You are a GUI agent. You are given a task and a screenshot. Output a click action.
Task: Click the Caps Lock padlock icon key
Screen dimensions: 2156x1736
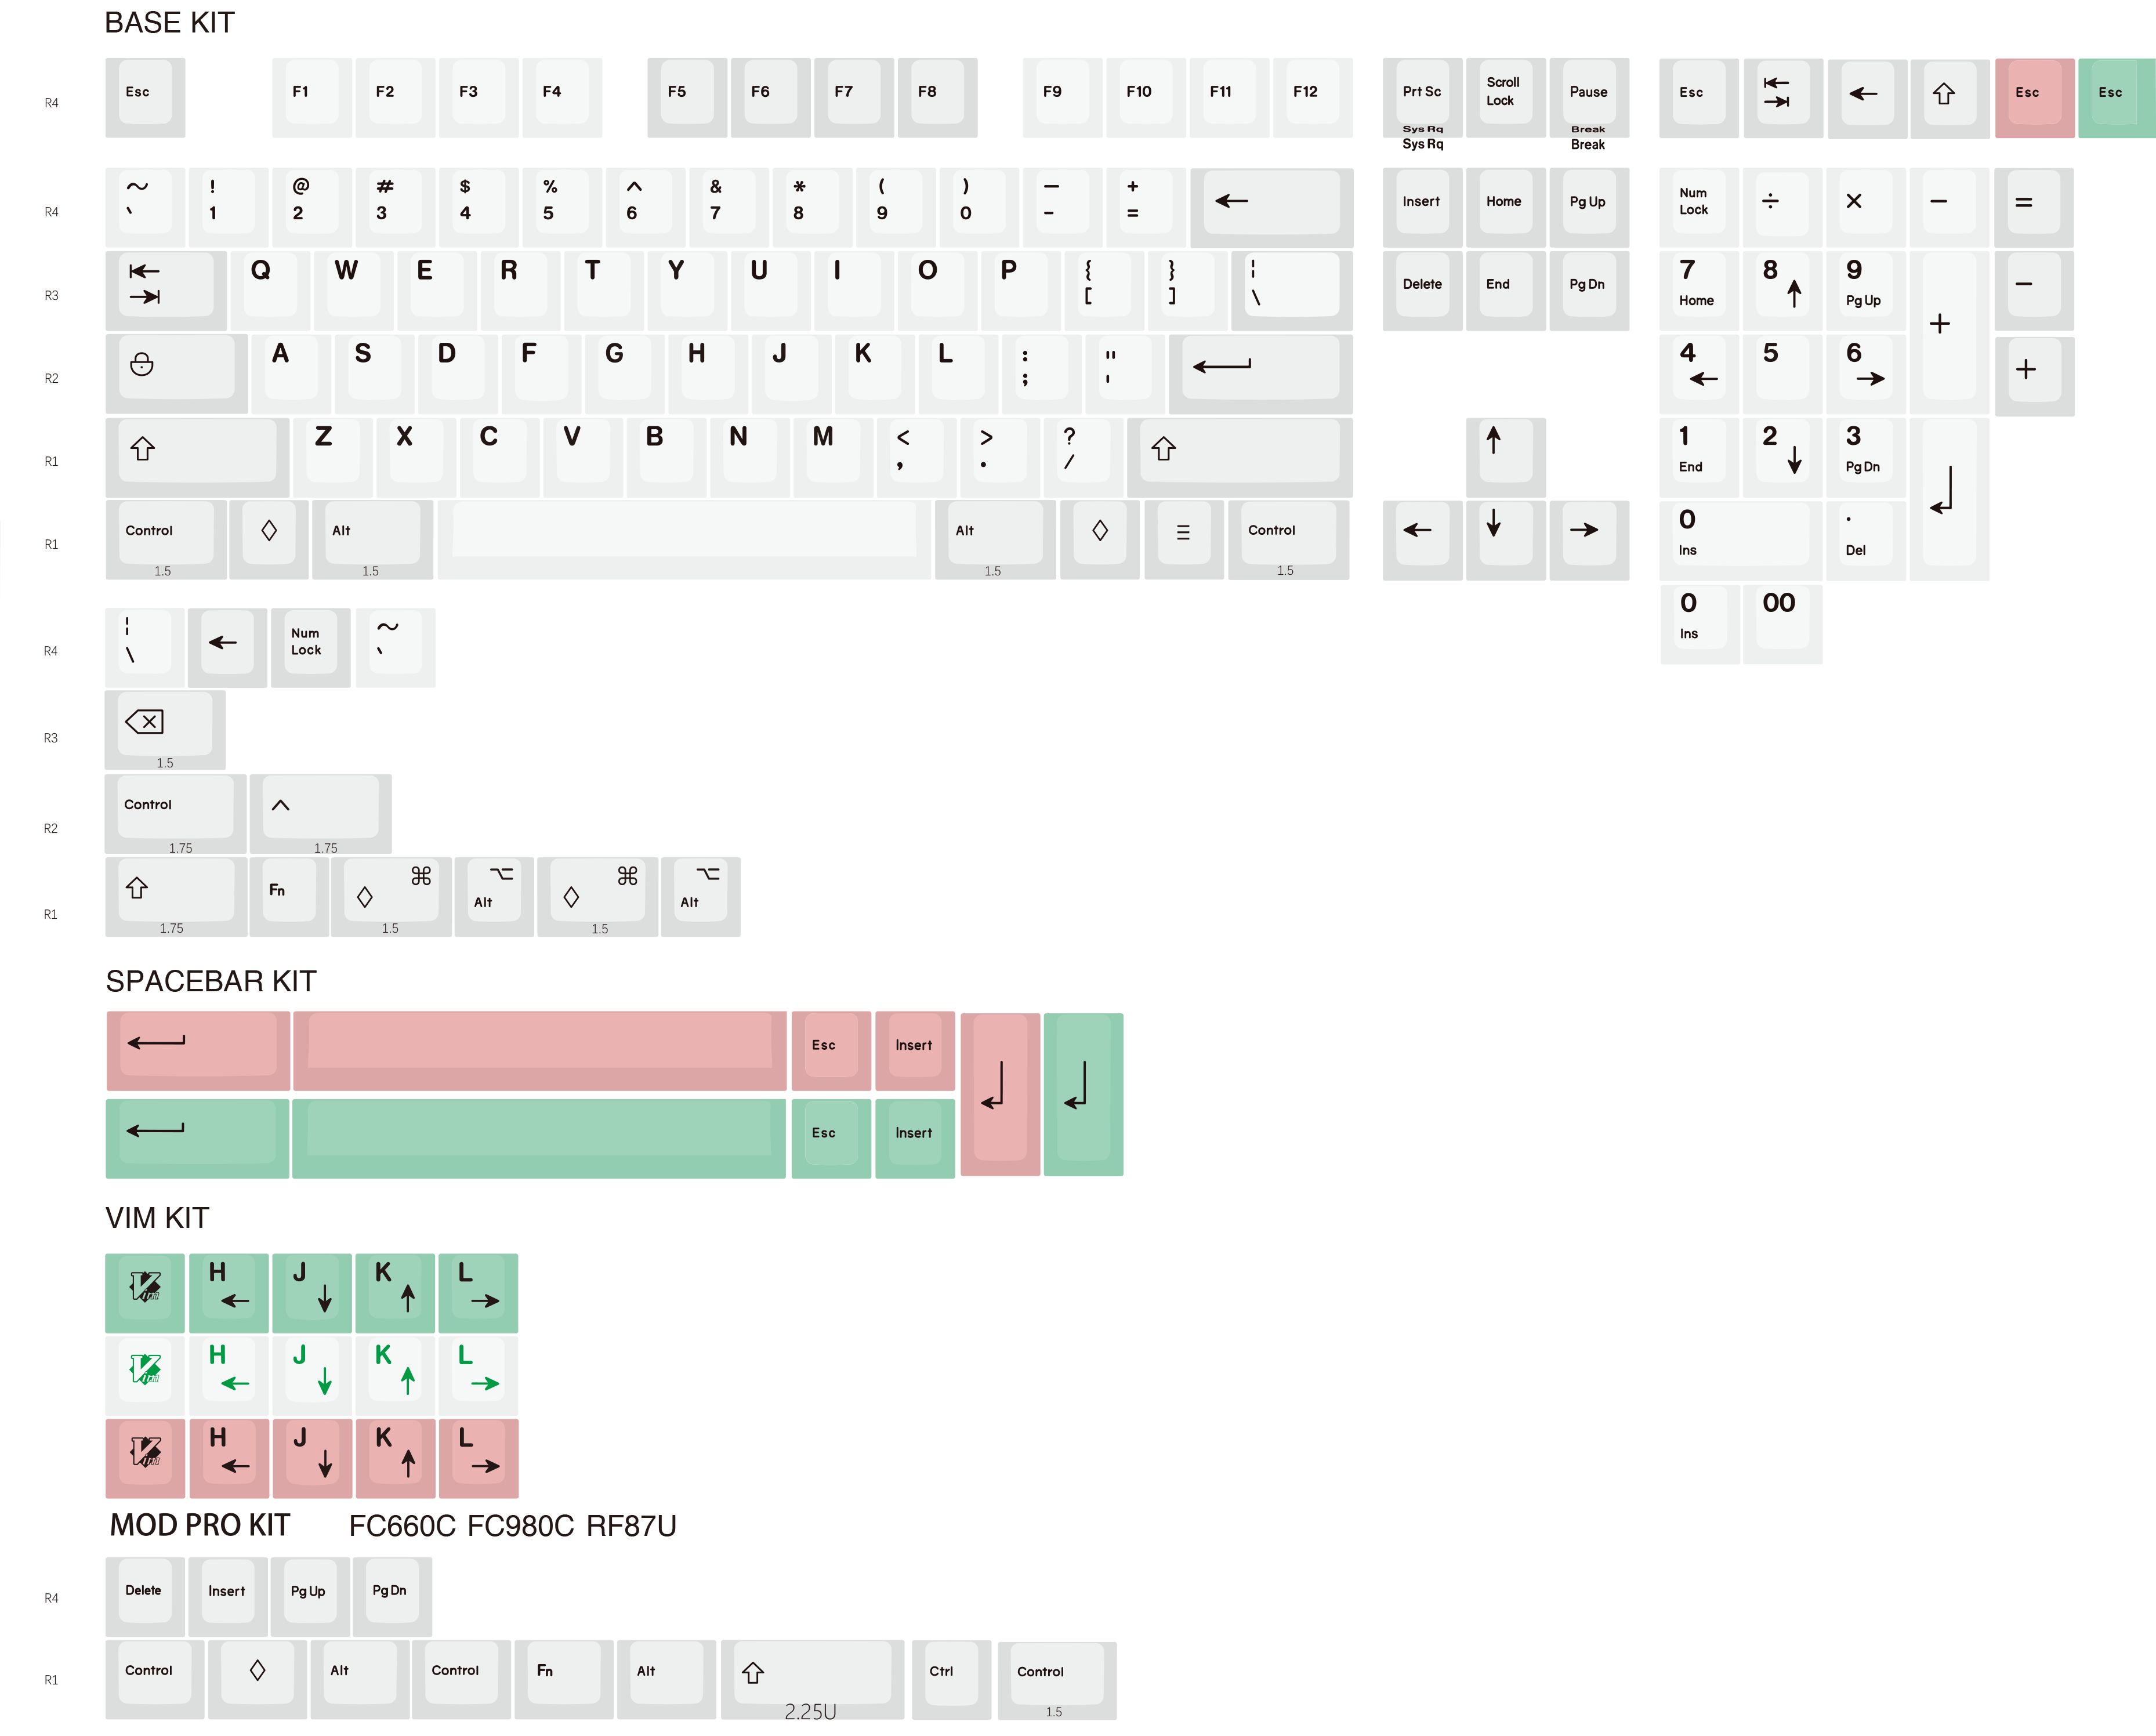pos(176,374)
